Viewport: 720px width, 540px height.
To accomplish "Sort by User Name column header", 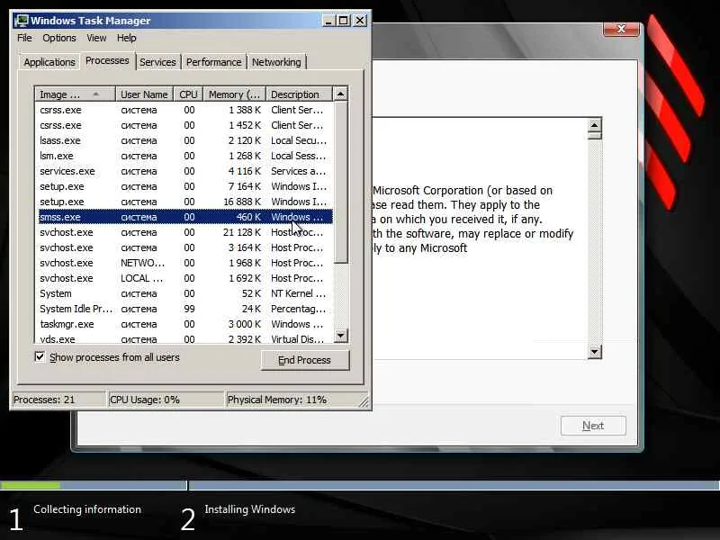I will coord(144,94).
